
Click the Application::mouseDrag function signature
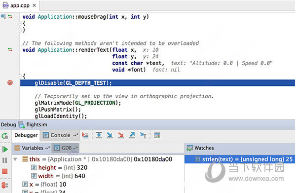coord(86,17)
